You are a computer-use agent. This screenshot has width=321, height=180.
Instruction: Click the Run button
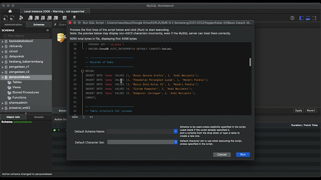(243, 155)
